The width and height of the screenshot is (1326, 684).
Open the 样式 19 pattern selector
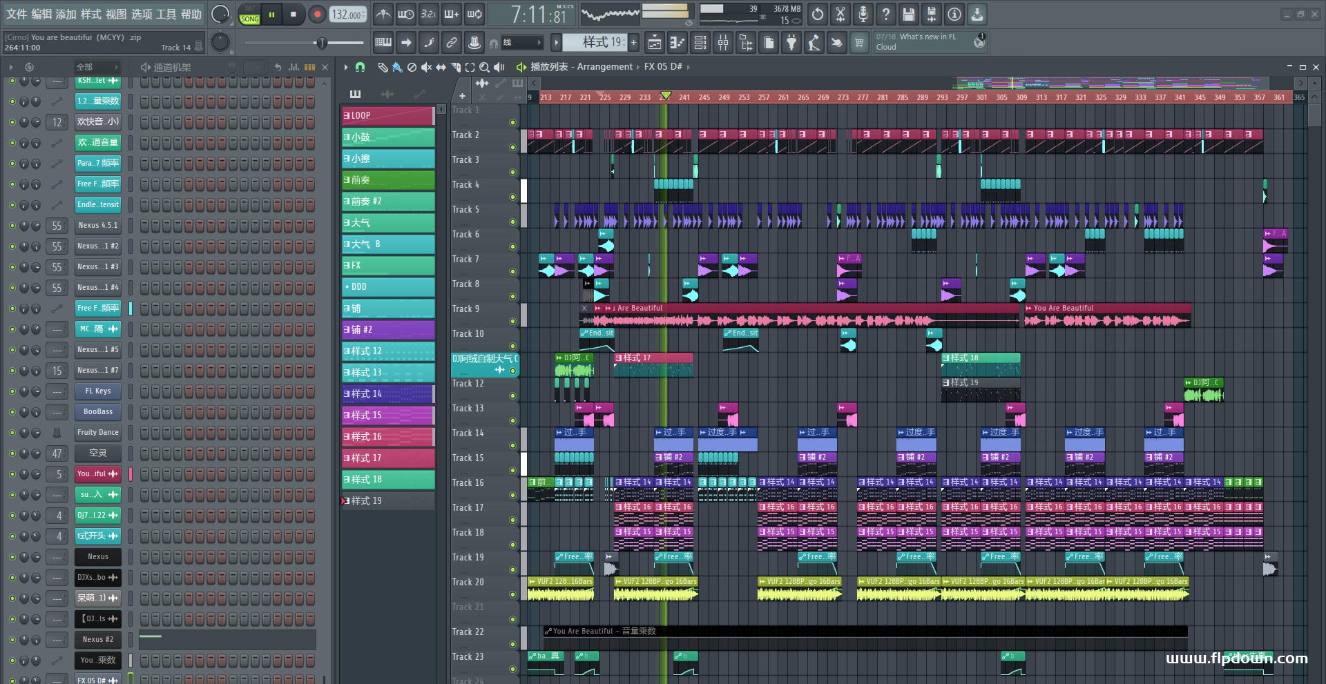click(600, 43)
